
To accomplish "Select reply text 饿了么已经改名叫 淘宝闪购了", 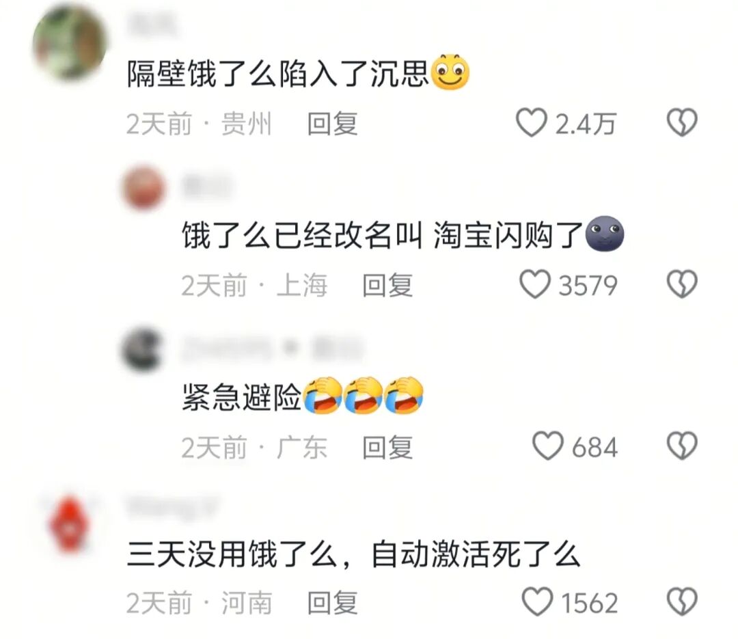I will coord(383,235).
